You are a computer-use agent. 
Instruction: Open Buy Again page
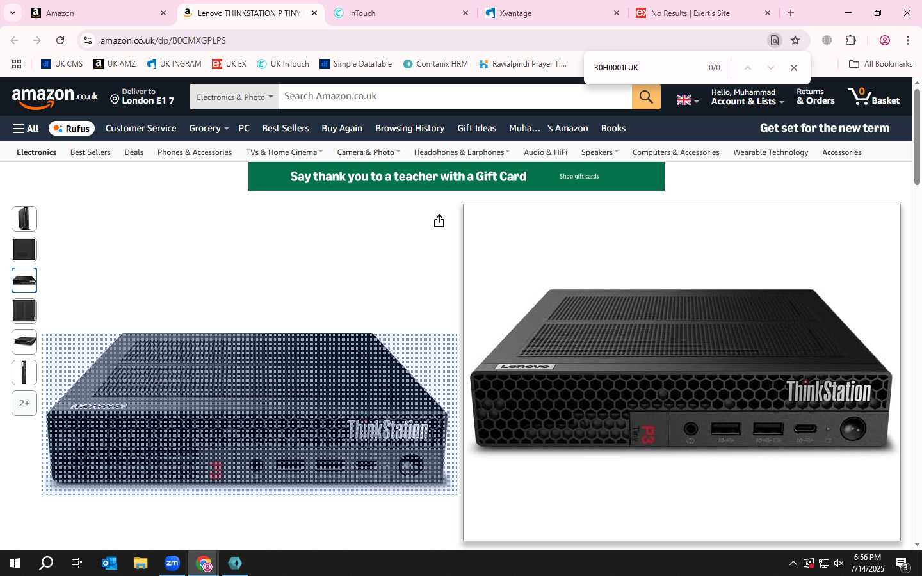(342, 128)
